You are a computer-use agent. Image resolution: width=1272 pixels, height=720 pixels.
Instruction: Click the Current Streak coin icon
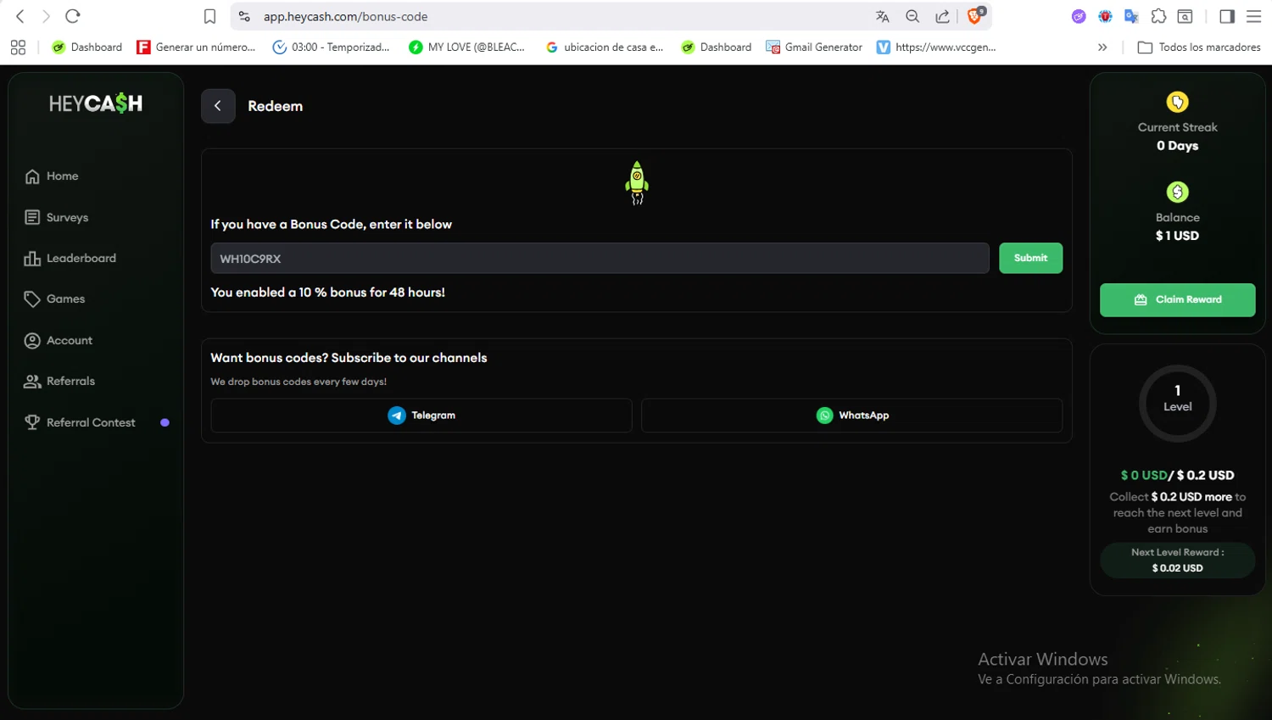click(1177, 103)
